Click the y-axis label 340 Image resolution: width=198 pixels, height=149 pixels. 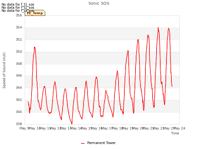point(19,112)
